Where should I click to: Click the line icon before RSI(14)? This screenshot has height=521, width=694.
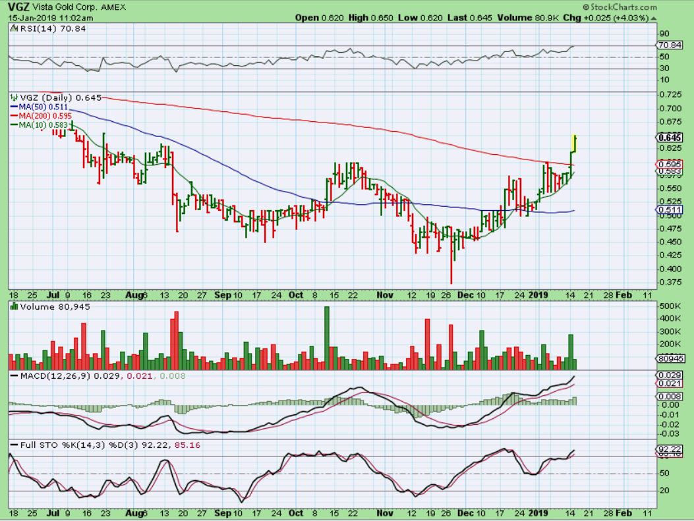coord(14,29)
